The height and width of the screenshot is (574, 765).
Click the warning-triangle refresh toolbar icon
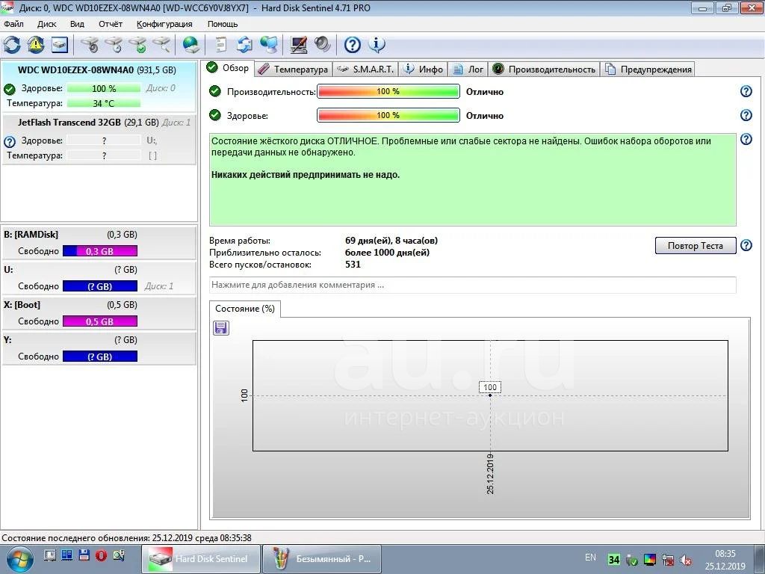36,45
